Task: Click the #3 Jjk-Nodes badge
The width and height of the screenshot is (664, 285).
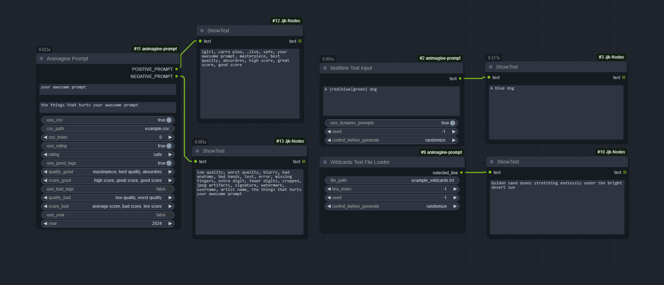Action: pyautogui.click(x=611, y=57)
